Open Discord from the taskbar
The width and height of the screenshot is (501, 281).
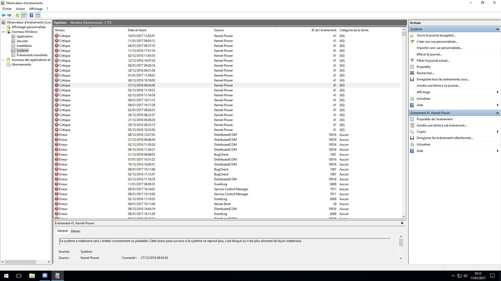tap(45, 276)
